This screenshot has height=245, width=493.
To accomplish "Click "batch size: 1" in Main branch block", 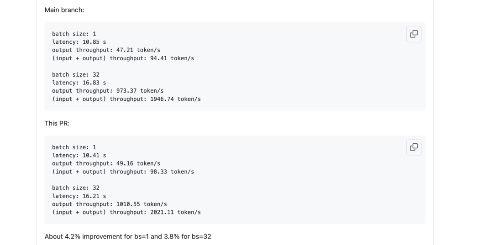I will [74, 34].
